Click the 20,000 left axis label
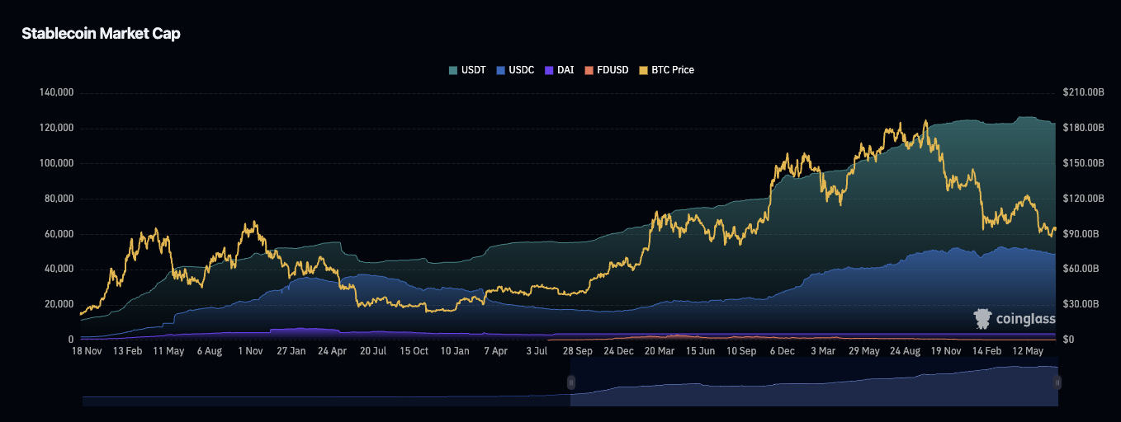 [59, 304]
